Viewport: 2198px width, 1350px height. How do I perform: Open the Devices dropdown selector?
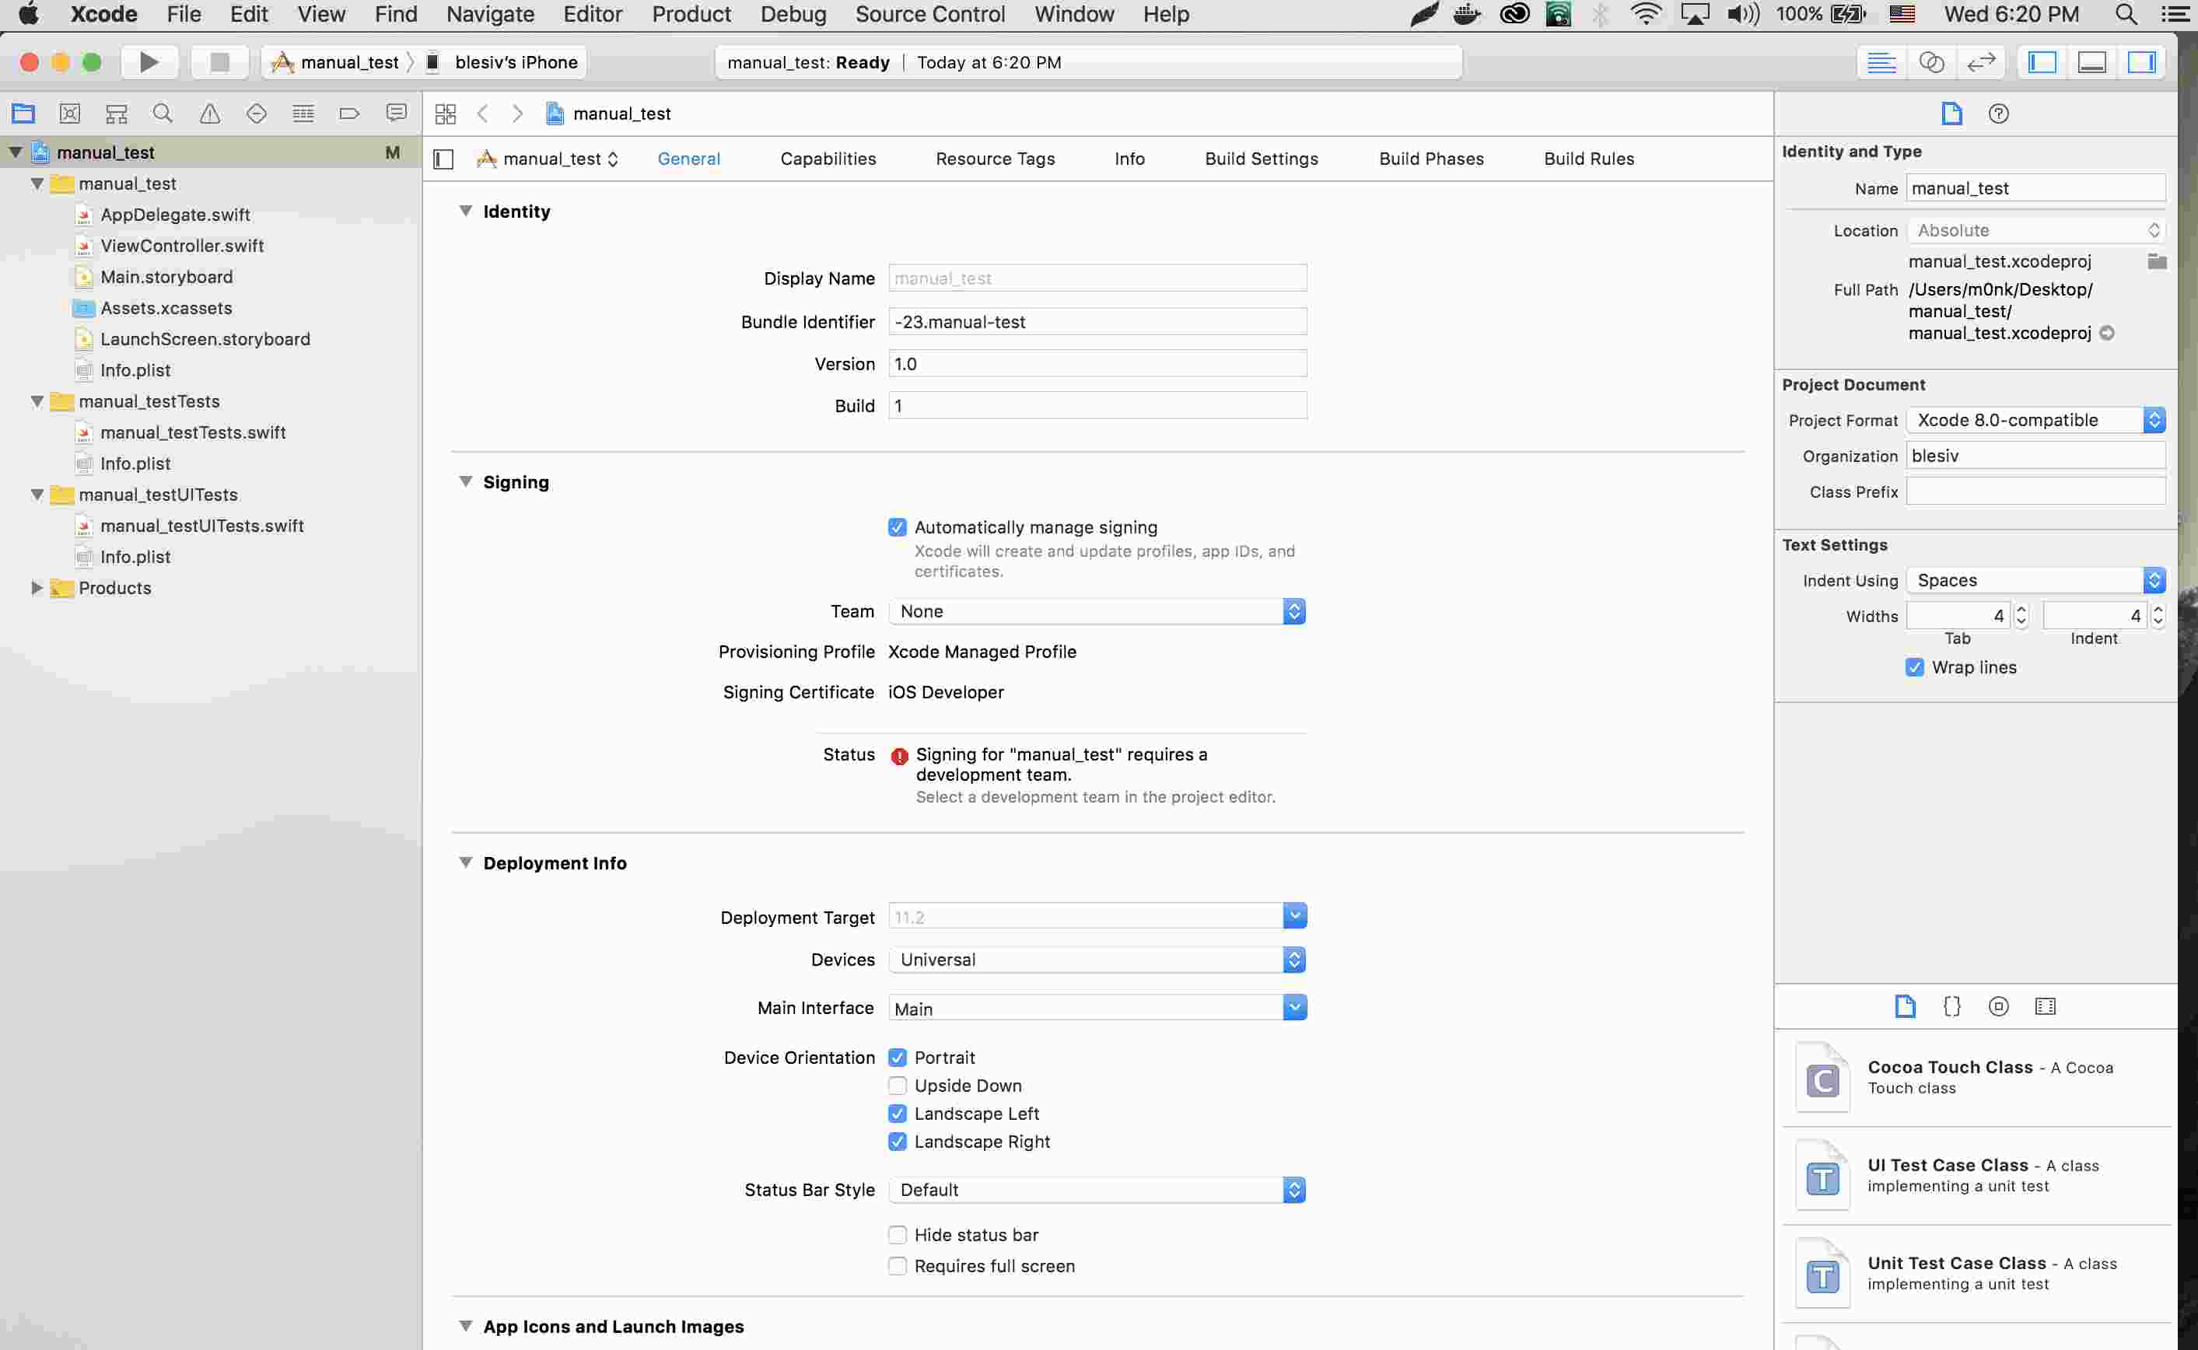click(x=1293, y=959)
